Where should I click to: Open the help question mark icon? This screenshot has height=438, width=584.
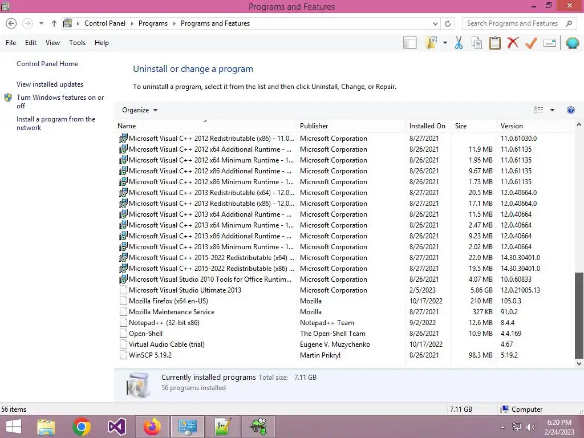pos(570,110)
